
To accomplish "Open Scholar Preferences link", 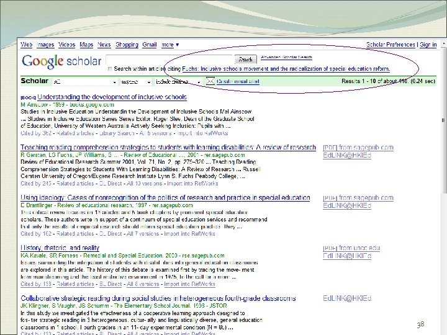I will 391,45.
